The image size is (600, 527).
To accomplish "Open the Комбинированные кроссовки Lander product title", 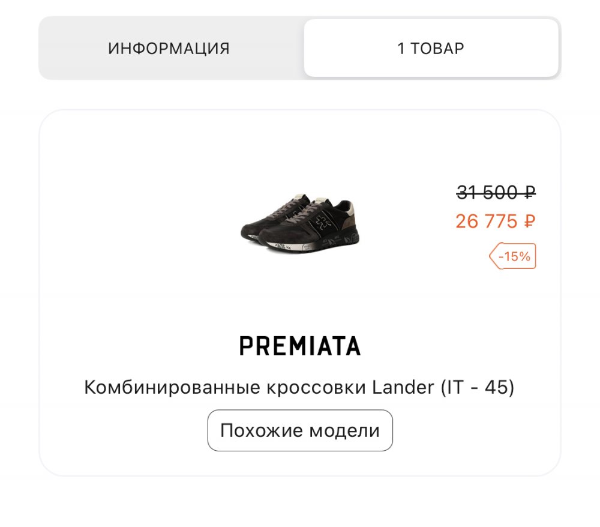I will click(258, 387).
